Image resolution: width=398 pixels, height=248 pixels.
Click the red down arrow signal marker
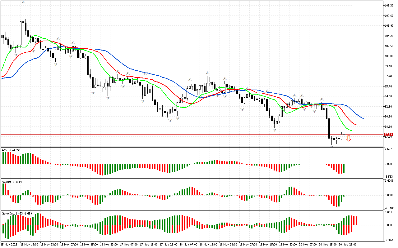[349, 138]
